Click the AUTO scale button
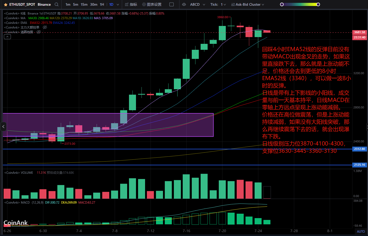Viewport: 368px width, 236px height. coord(361,231)
